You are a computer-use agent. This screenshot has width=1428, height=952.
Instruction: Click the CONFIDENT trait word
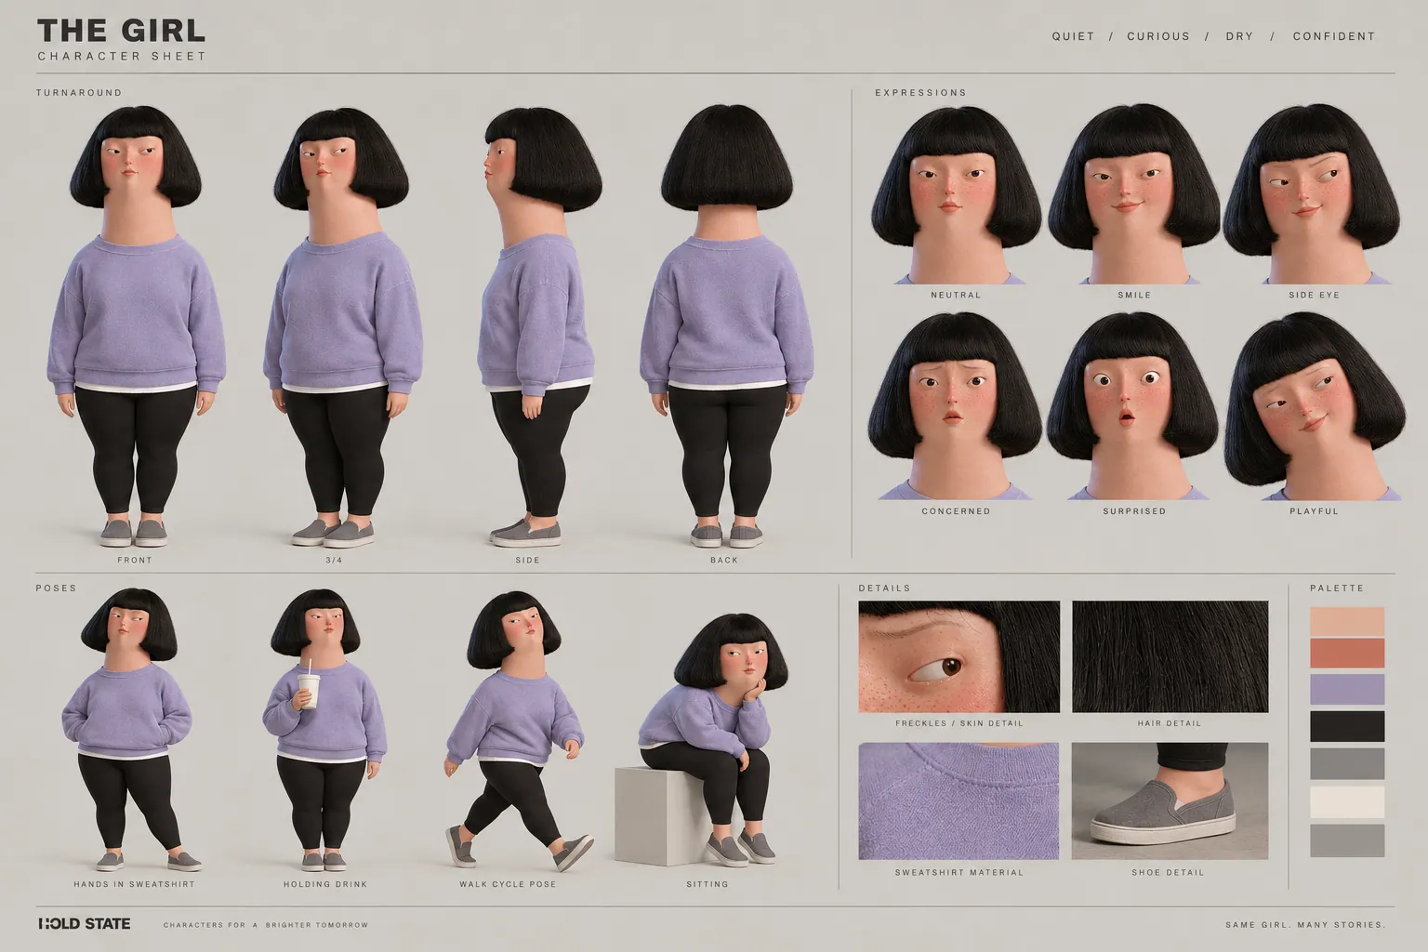(x=1334, y=36)
